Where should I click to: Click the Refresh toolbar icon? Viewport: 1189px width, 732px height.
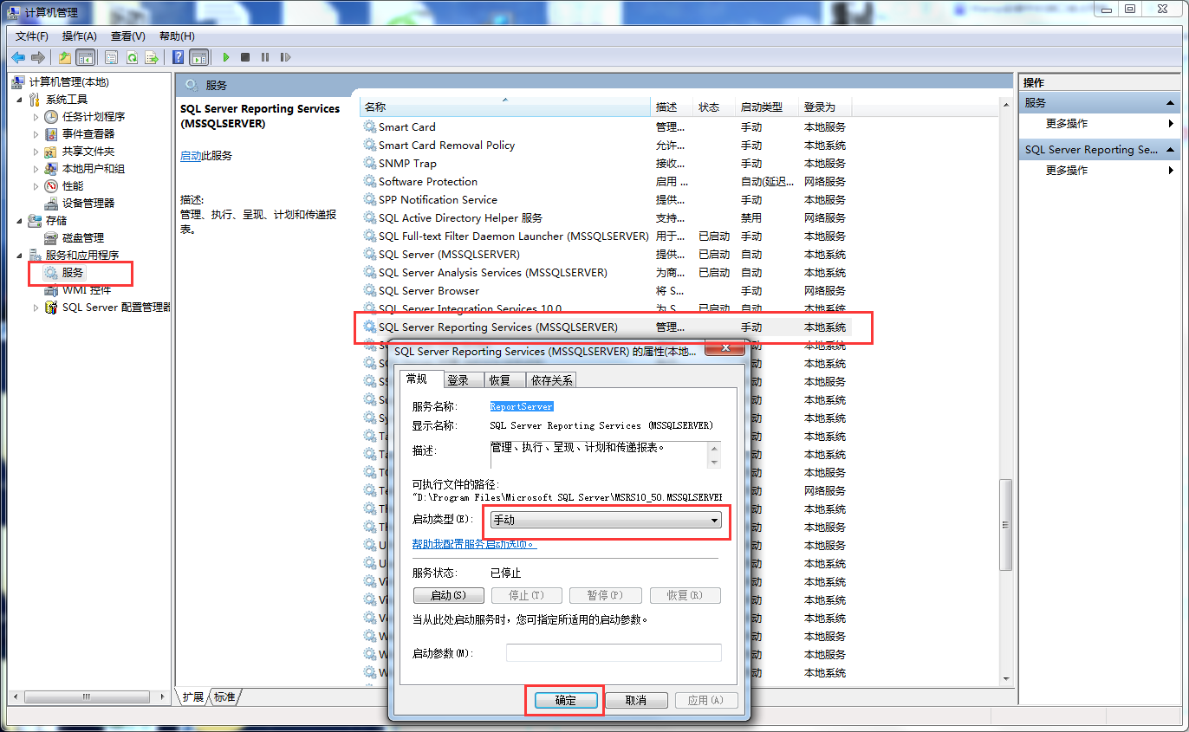(132, 57)
